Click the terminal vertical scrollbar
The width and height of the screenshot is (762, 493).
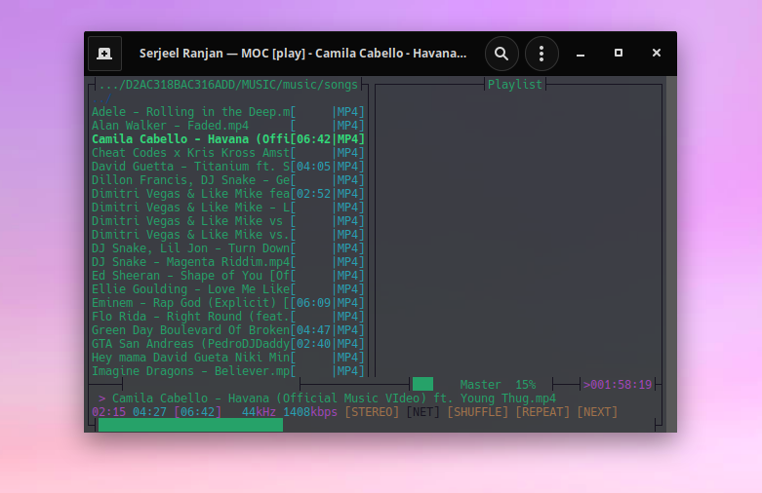[x=671, y=253]
